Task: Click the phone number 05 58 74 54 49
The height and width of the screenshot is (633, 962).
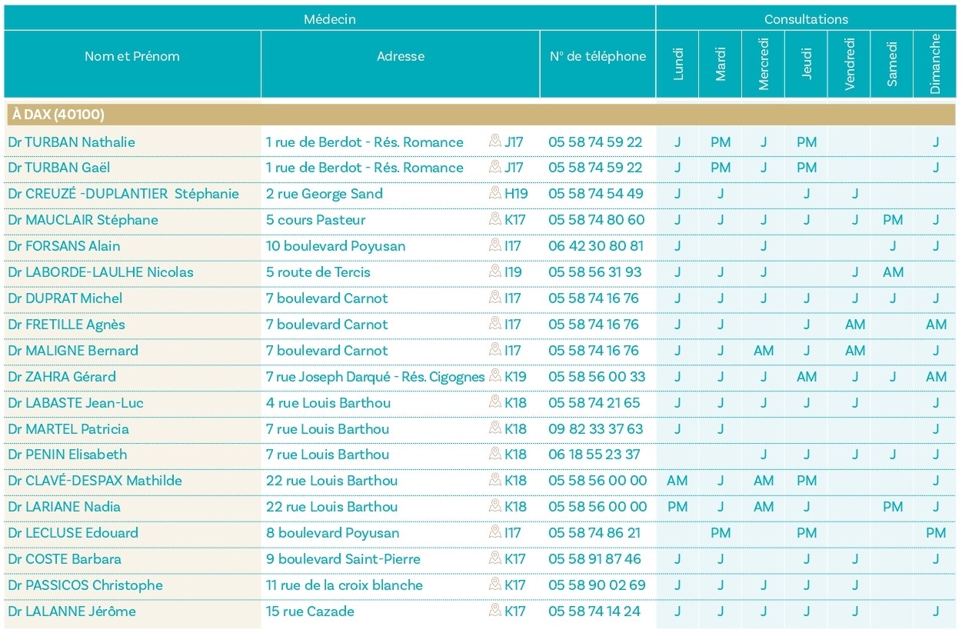Action: click(596, 193)
